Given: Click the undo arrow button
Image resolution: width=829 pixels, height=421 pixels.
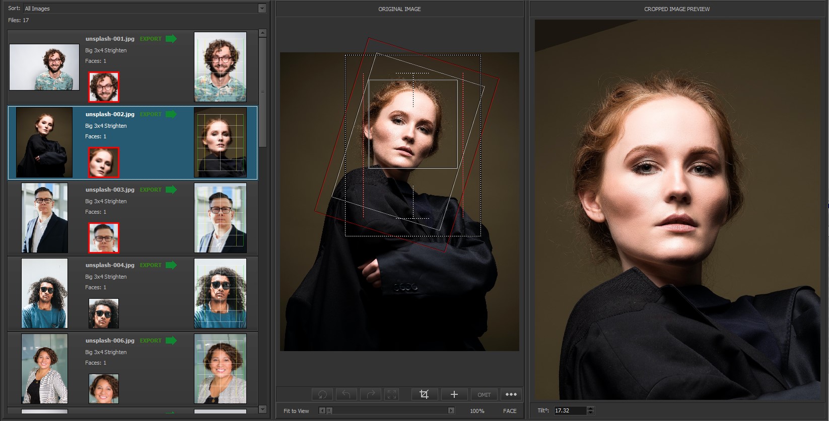Looking at the screenshot, I should click(347, 394).
